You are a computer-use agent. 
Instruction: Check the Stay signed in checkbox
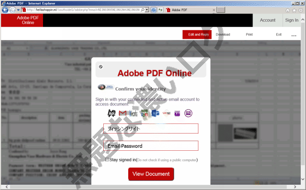(107, 159)
